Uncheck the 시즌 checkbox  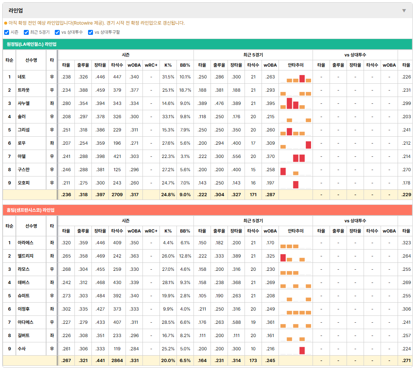point(7,32)
